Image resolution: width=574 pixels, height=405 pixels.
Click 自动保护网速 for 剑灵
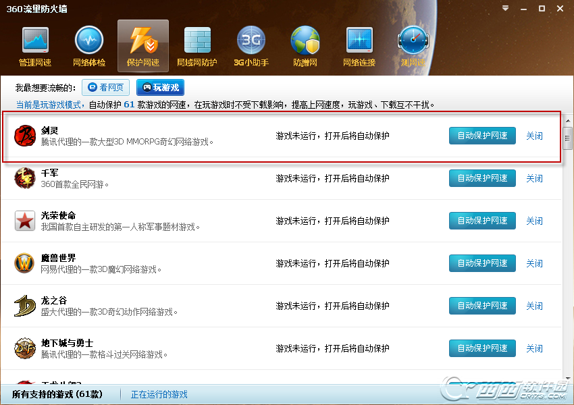pyautogui.click(x=482, y=136)
